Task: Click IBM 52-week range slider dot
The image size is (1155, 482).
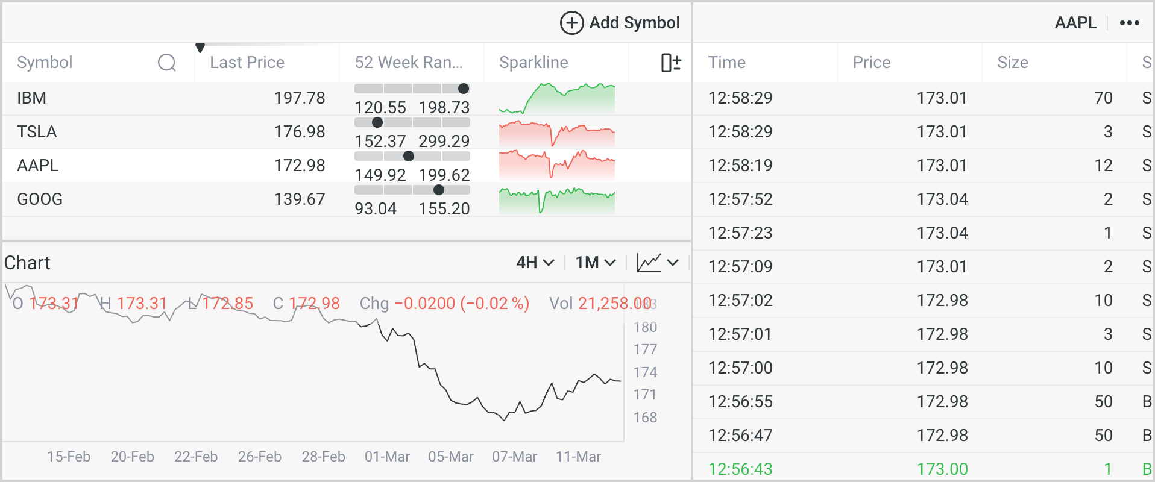Action: [463, 89]
